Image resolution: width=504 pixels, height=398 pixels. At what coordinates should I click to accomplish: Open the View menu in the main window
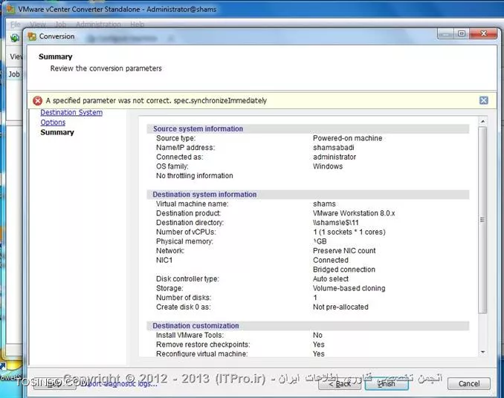(38, 25)
